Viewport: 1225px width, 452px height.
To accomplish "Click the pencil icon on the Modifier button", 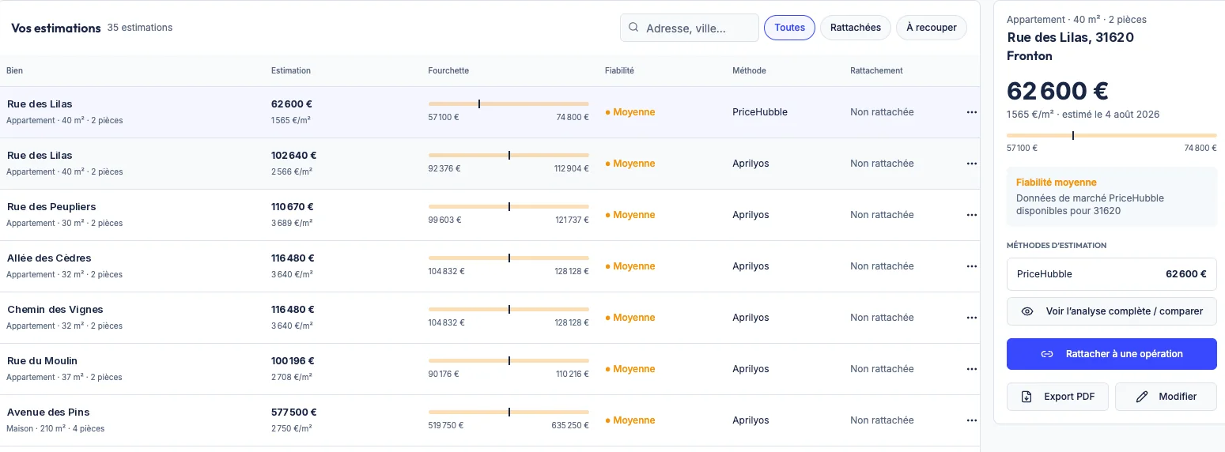I will 1141,397.
